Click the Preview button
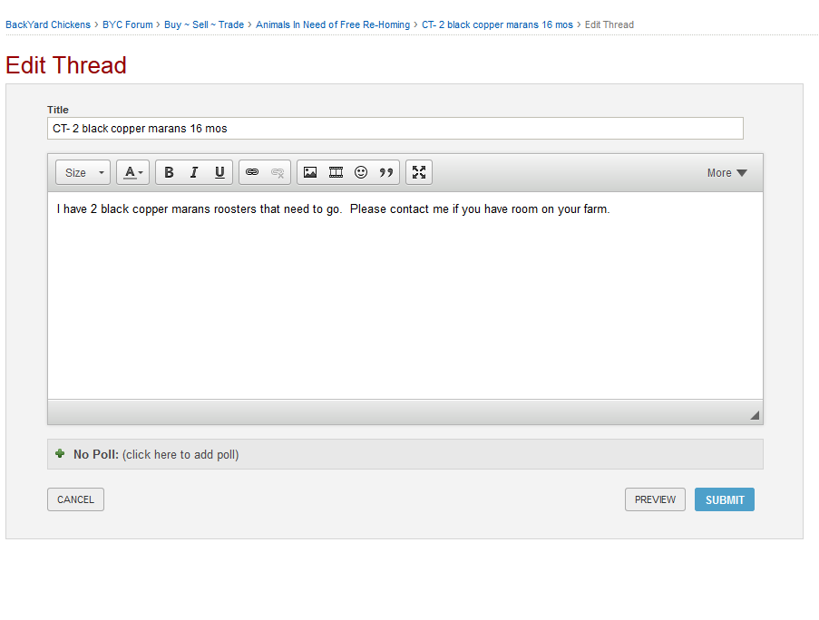This screenshot has width=819, height=620. [x=655, y=499]
